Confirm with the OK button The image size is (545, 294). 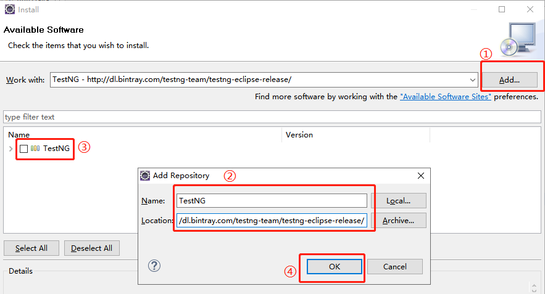[335, 267]
